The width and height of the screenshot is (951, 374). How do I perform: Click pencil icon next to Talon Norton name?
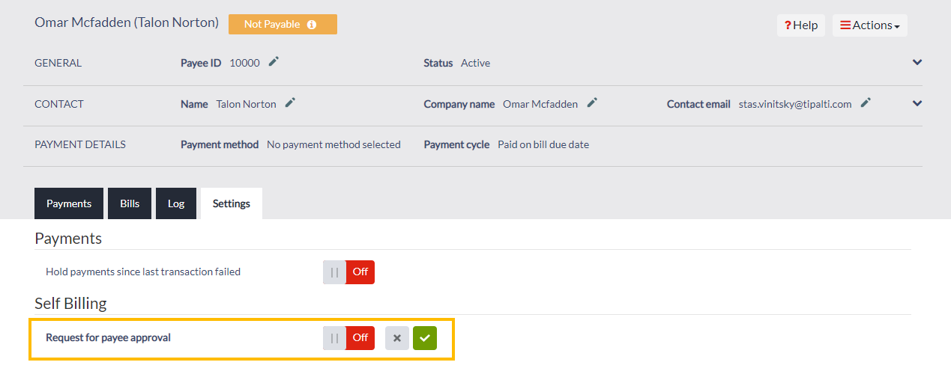(x=290, y=103)
